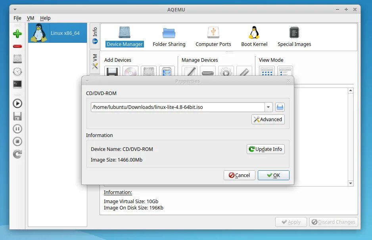372x240 pixels.
Task: Open the Boot Kernel section
Action: click(x=254, y=37)
